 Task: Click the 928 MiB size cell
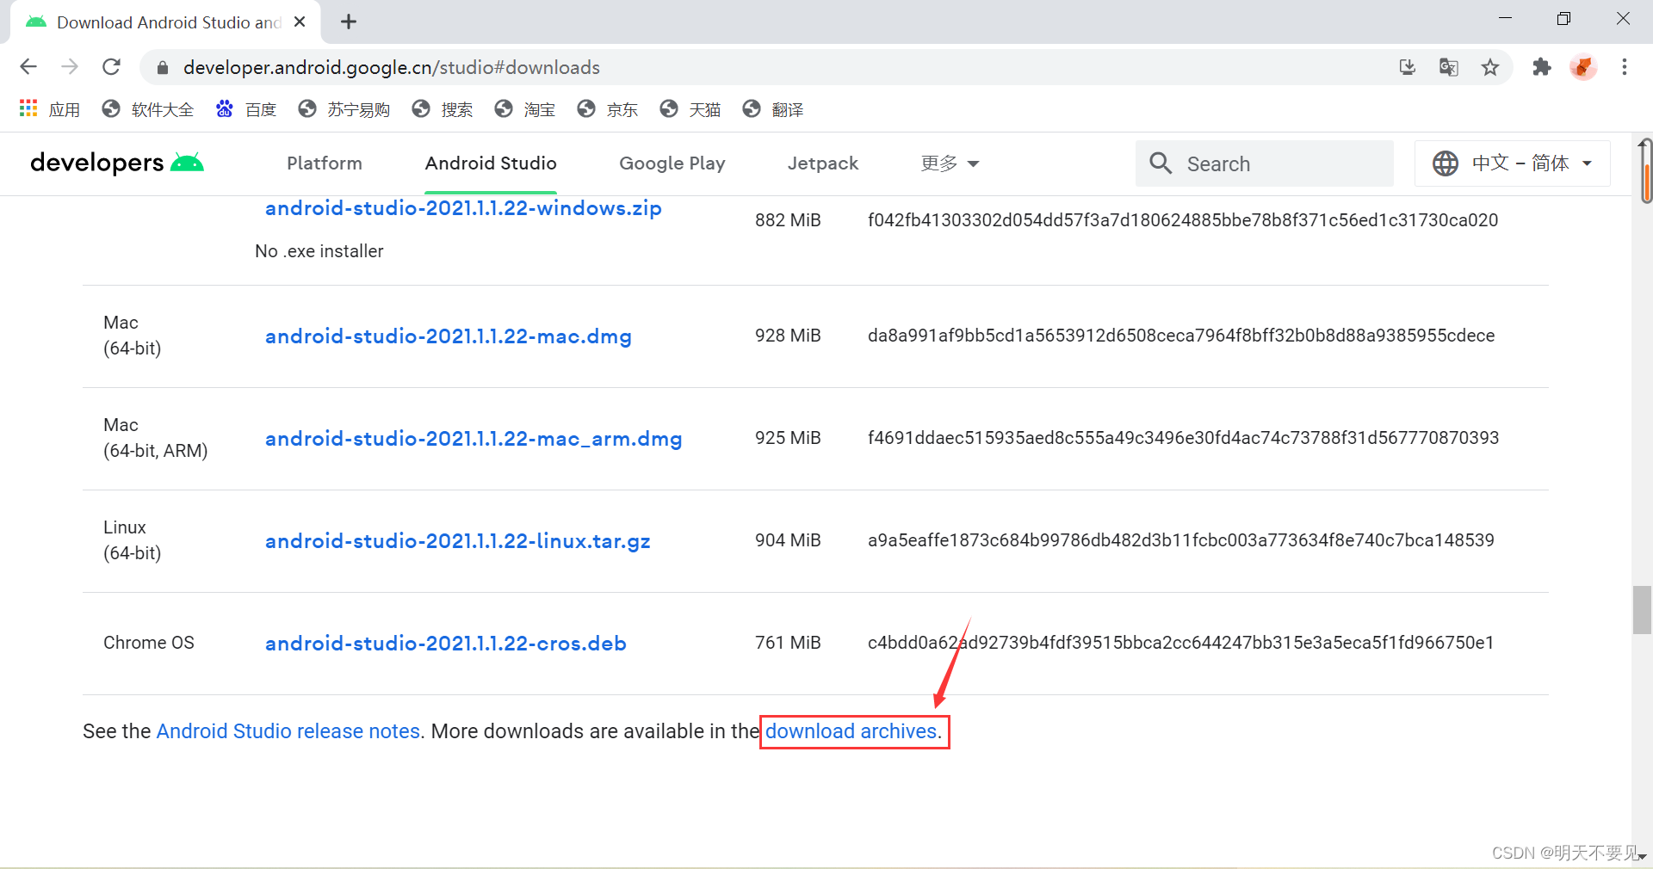[x=788, y=336]
